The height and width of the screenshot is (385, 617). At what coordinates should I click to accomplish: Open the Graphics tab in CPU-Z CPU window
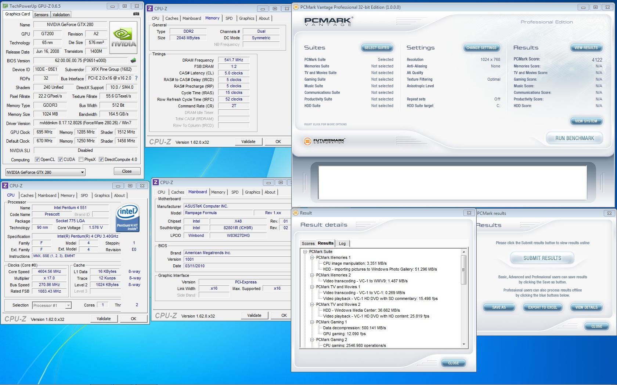102,195
